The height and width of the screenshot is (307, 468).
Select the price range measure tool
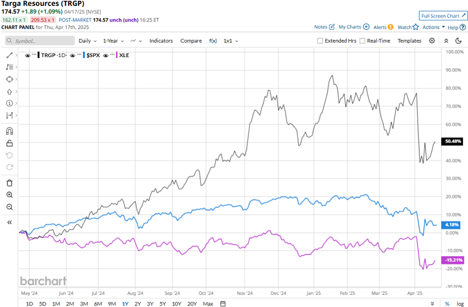click(x=9, y=115)
